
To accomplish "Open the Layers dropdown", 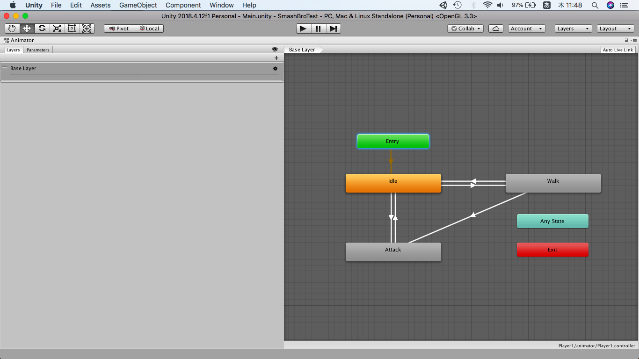I will (x=574, y=29).
